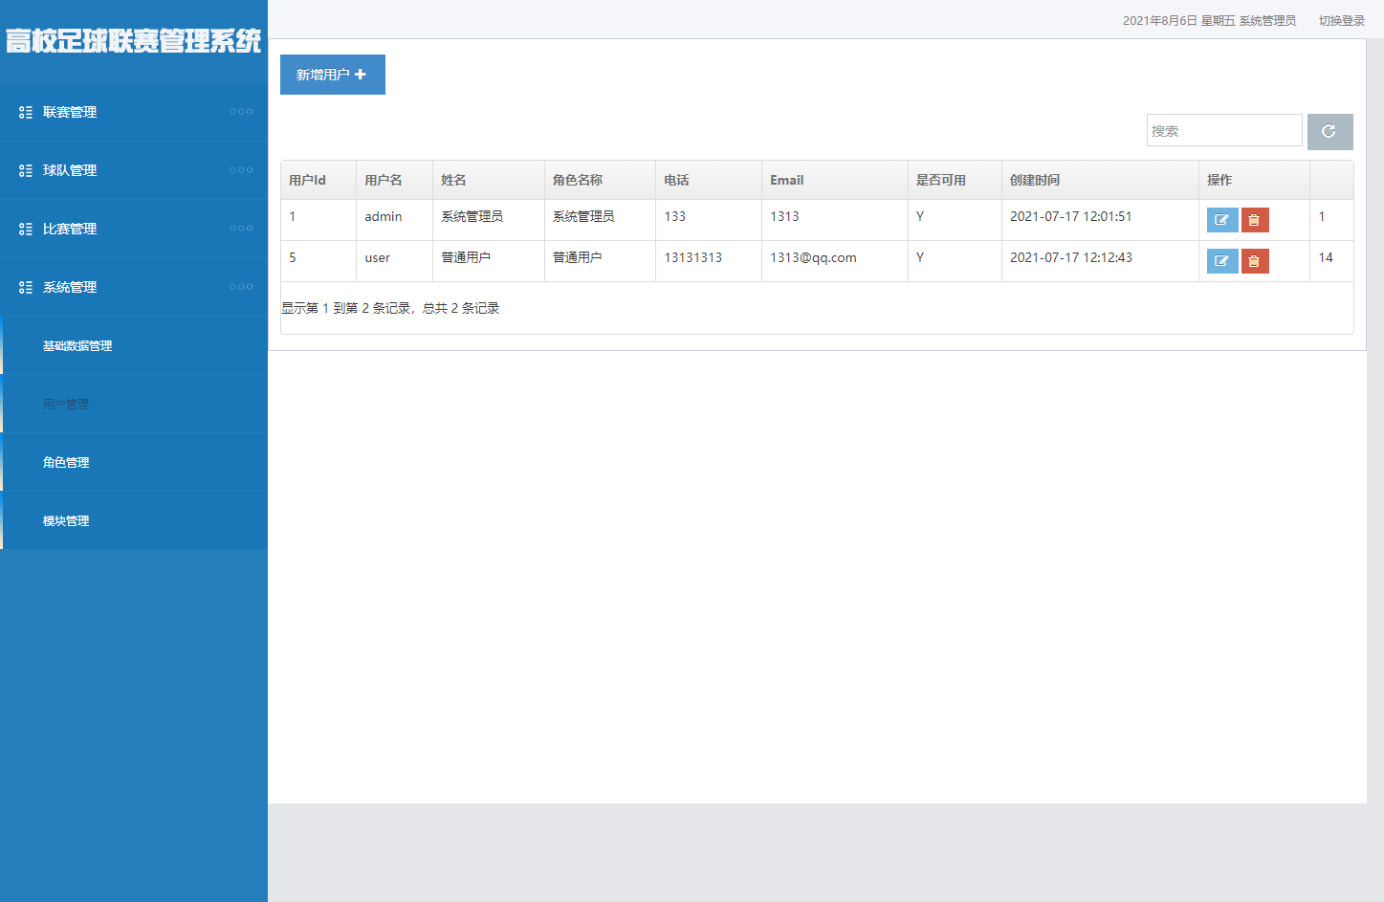
Task: Click the list icon next to 联赛管理
Action: pyautogui.click(x=26, y=113)
